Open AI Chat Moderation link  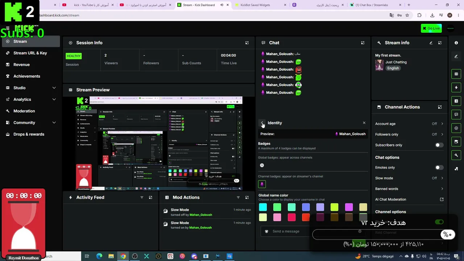coord(409,199)
